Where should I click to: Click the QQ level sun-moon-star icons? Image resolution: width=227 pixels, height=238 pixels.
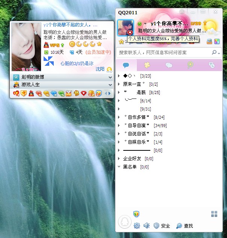pyautogui.click(x=85, y=44)
